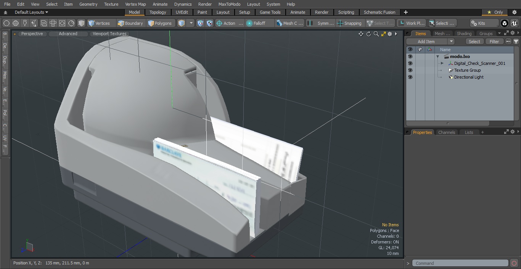The width and height of the screenshot is (521, 269).
Task: Click the grey cube icon
Action: 81,23
